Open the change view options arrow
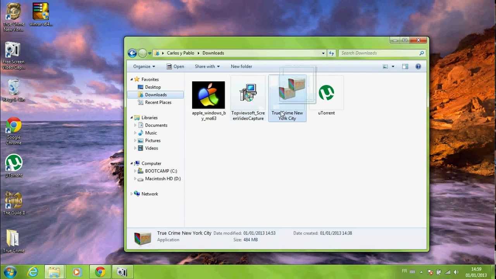496x279 pixels. click(x=393, y=67)
